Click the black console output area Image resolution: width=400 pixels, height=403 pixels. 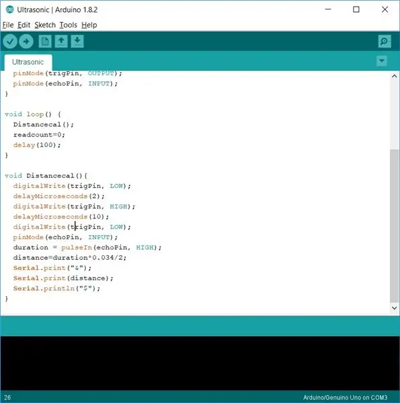[200, 363]
